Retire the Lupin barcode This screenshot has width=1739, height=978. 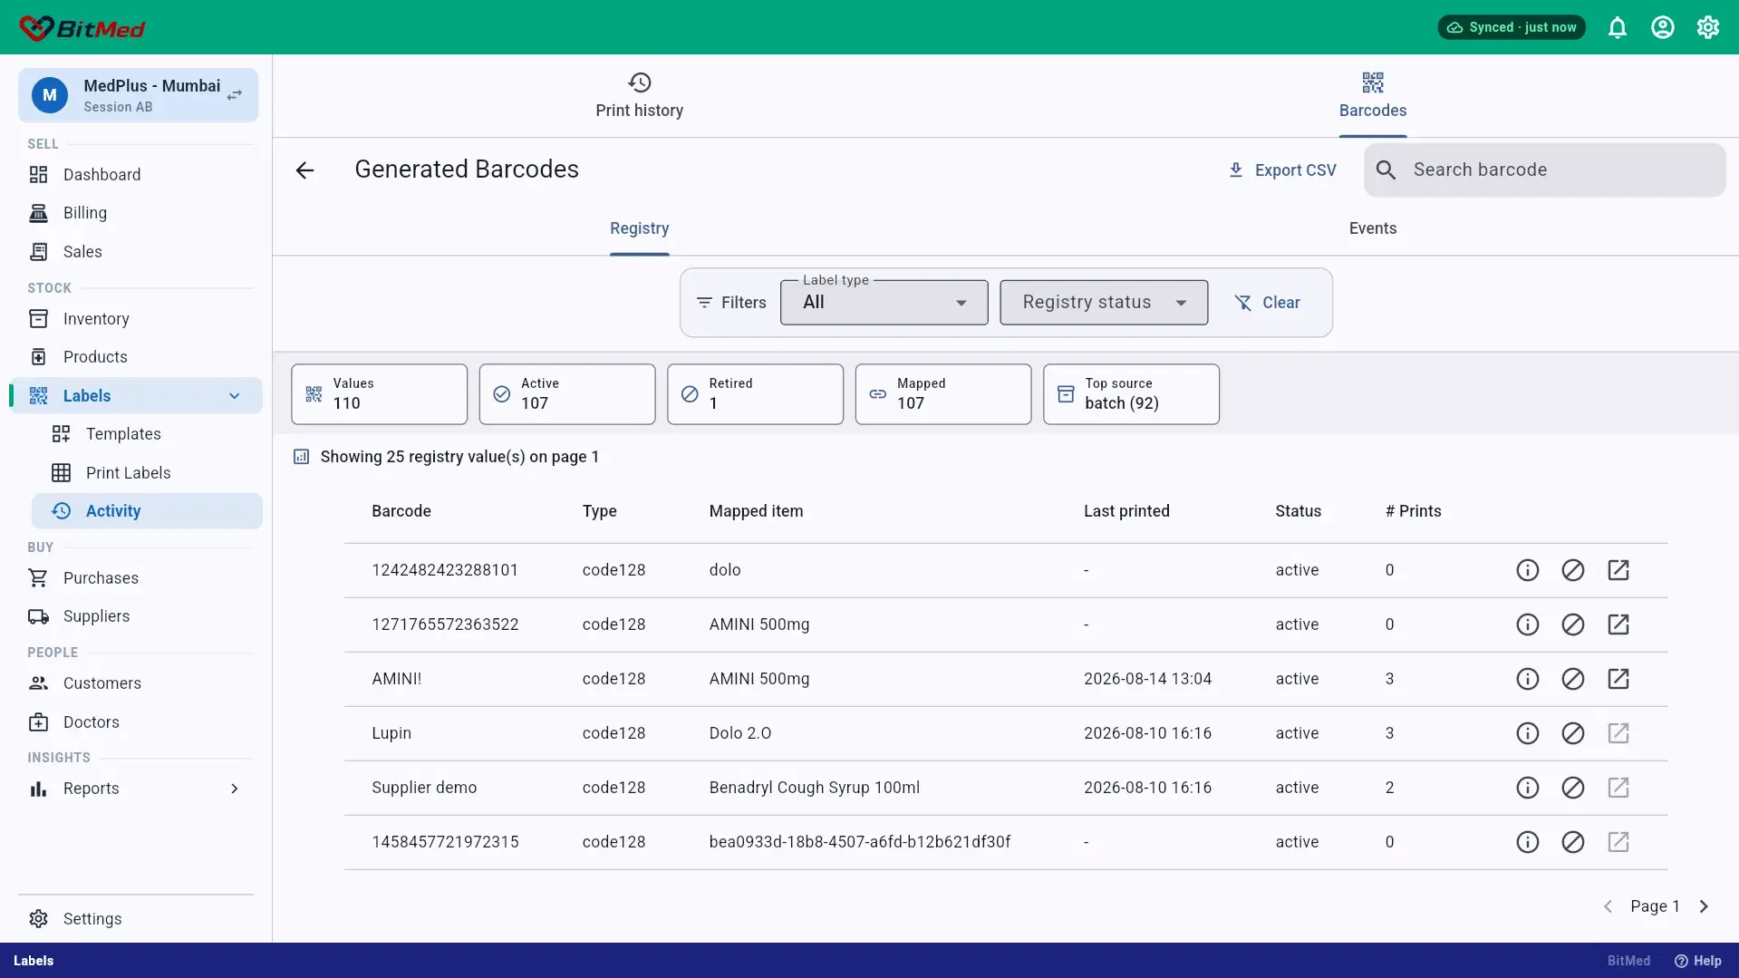[1573, 733]
